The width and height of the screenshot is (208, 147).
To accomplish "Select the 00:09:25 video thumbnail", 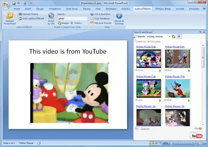I will [178, 58].
